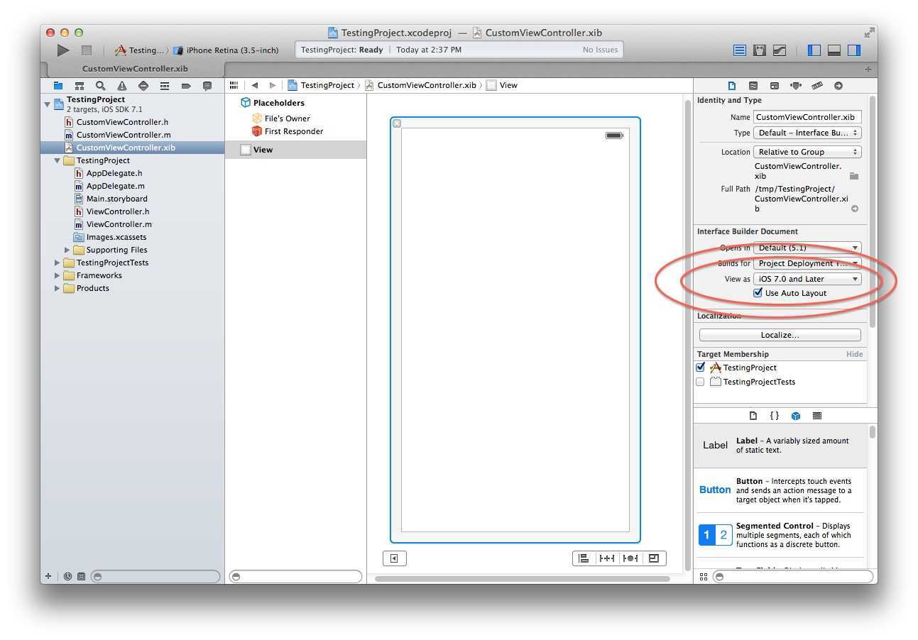
Task: Expand the Frameworks group
Action: [x=58, y=275]
